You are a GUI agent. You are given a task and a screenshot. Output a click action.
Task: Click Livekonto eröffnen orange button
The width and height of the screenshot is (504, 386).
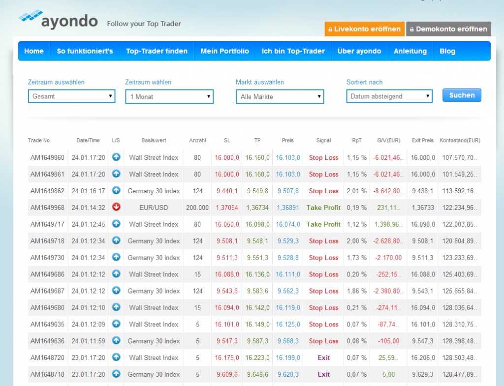tap(364, 29)
